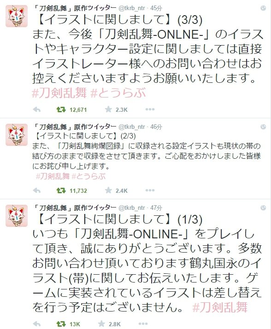The width and height of the screenshot is (271, 329).
Task: Open the @tkrb_ntr handle on the top tweet
Action: point(132,8)
